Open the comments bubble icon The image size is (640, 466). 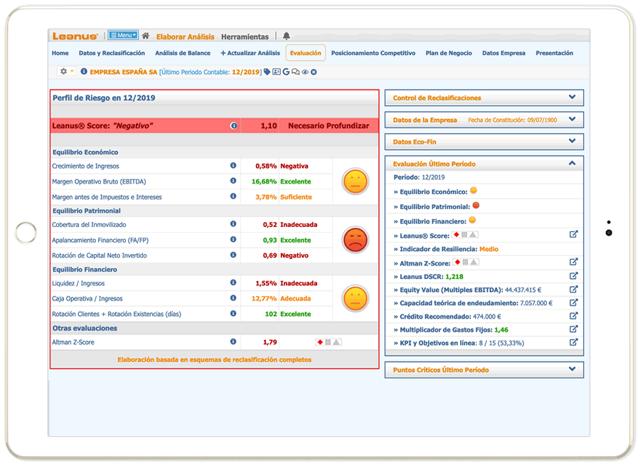tap(296, 72)
